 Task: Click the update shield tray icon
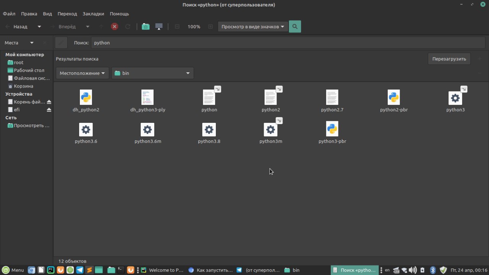[443, 270]
